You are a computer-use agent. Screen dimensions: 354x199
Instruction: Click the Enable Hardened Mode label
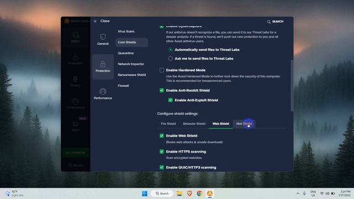point(186,70)
